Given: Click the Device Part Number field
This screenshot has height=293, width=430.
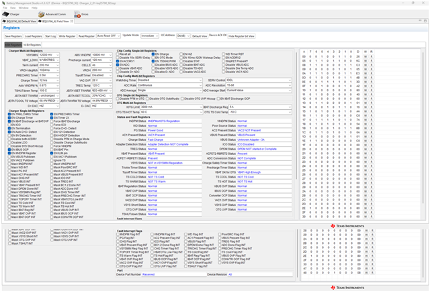Looking at the screenshot, I should [x=174, y=274].
